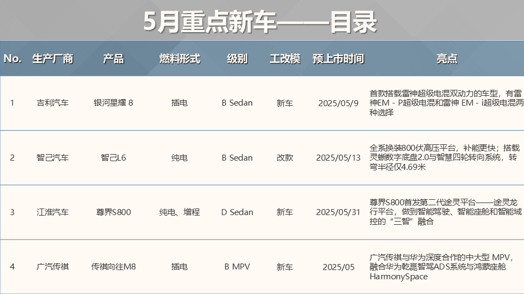The image size is (524, 294).
Task: Click the date '2025/05/31'
Action: 338,212
